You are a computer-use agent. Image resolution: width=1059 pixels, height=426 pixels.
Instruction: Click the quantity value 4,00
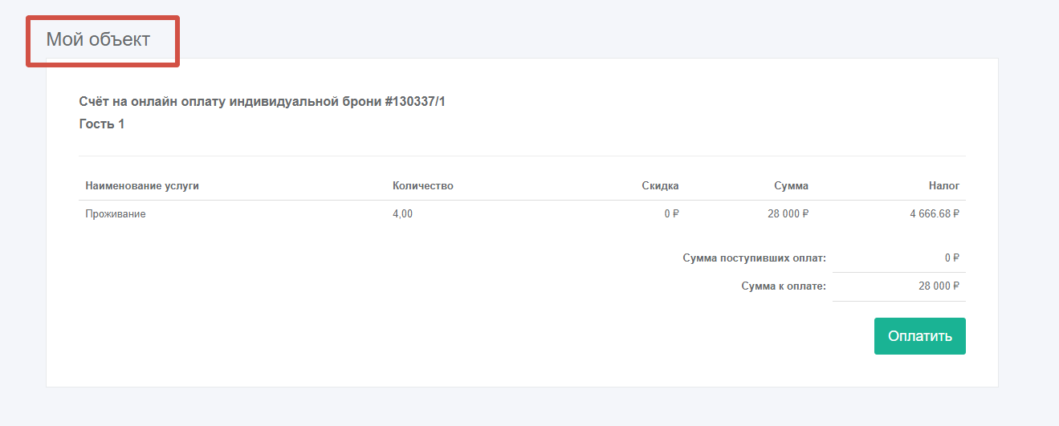tap(403, 214)
